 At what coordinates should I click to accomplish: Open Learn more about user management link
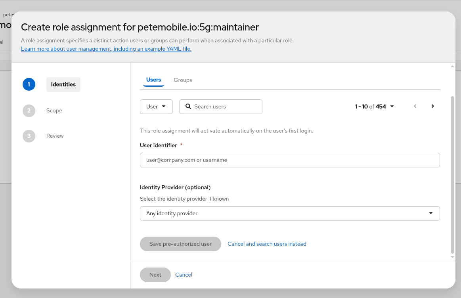point(106,49)
